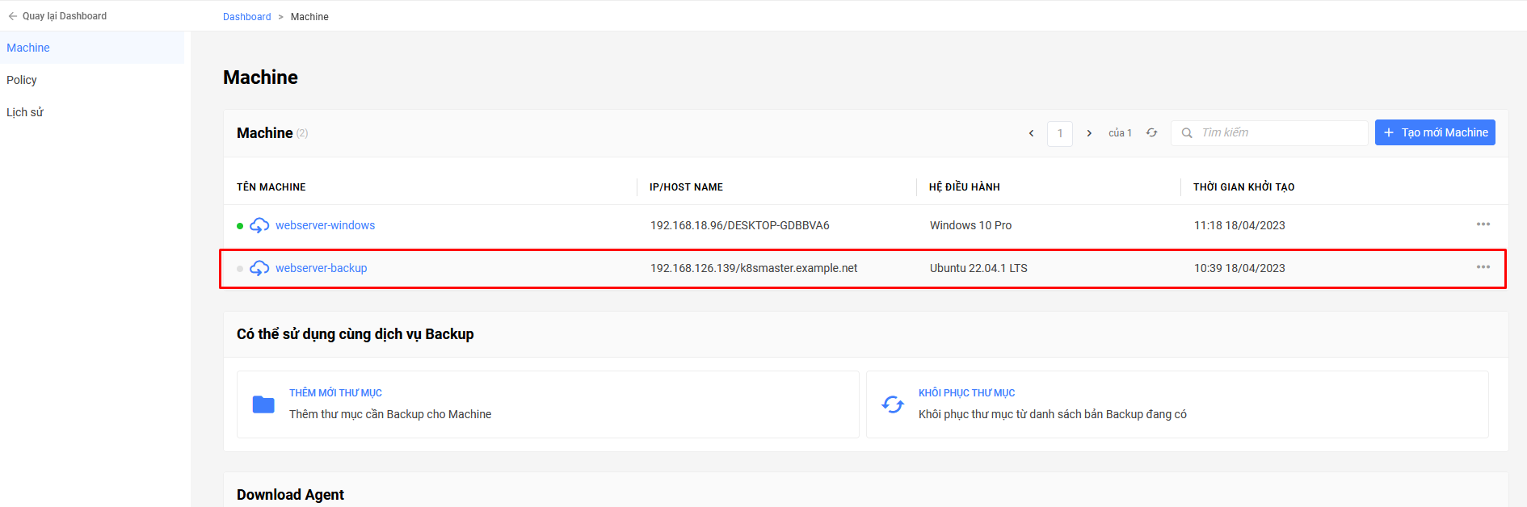Viewport: 1527px width, 507px height.
Task: Click the green status dot of webserver-windows
Action: 240,226
